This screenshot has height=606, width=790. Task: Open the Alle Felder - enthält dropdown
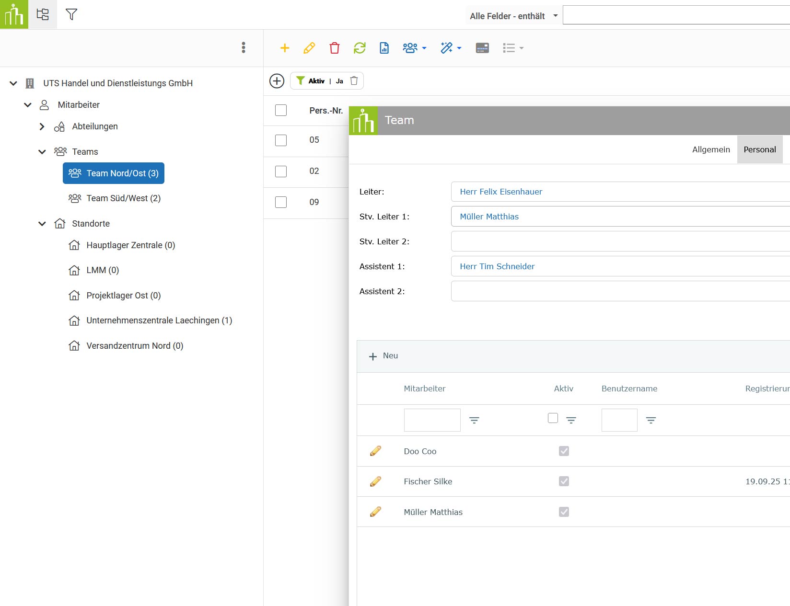coord(513,16)
